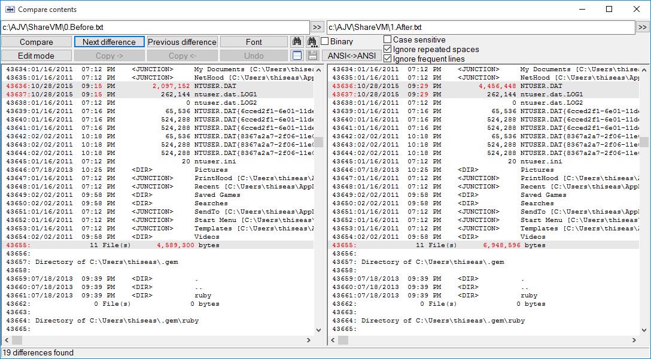
Task: Click the 1.After.txt file path field
Action: tap(480, 28)
